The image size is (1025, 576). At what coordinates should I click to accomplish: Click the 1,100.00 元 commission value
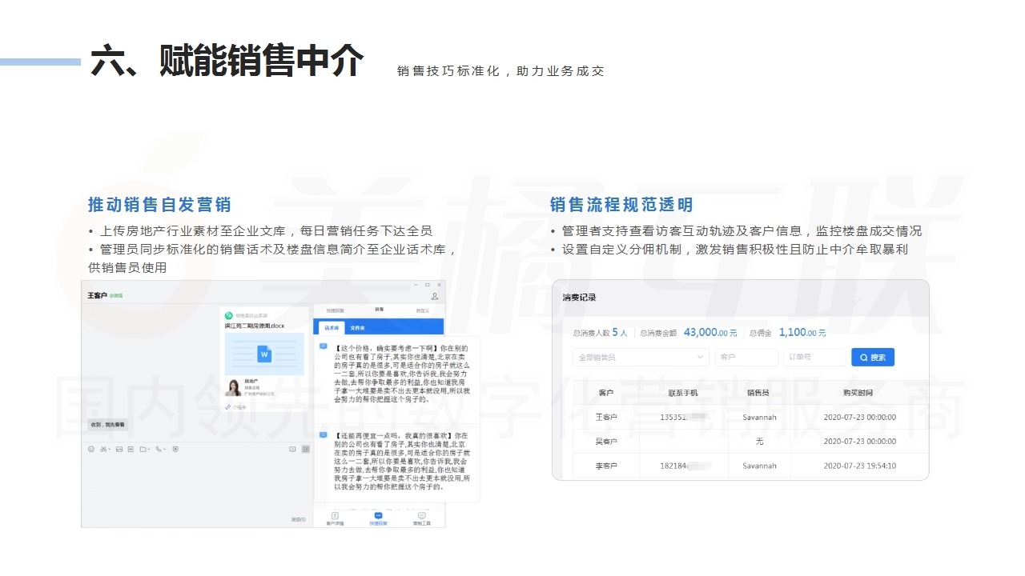(802, 332)
